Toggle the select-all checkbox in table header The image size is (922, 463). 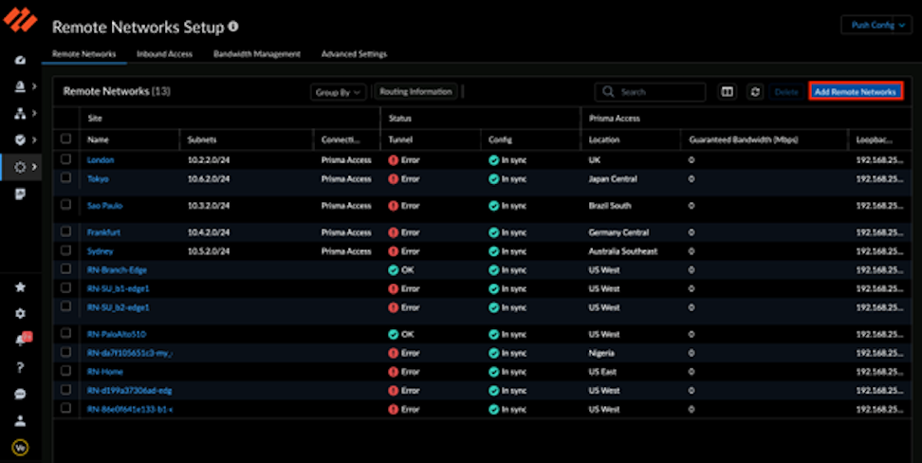coord(65,139)
